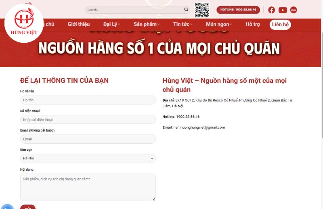This screenshot has width=323, height=209.
Task: Focus the Email input field
Action: coord(88,139)
